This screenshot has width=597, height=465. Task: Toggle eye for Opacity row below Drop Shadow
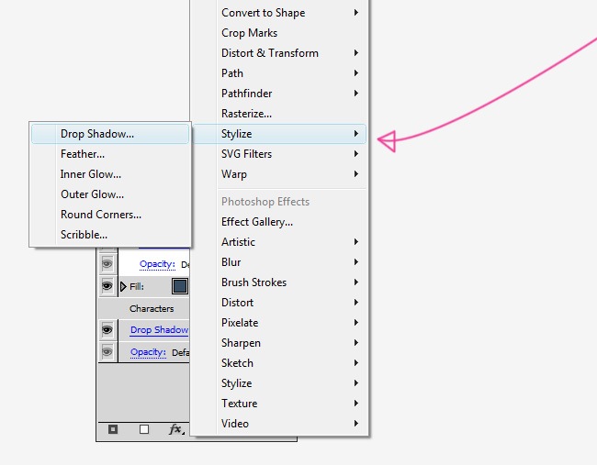point(107,351)
